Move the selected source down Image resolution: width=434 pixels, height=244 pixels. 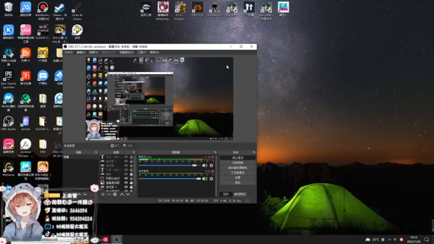[128, 195]
